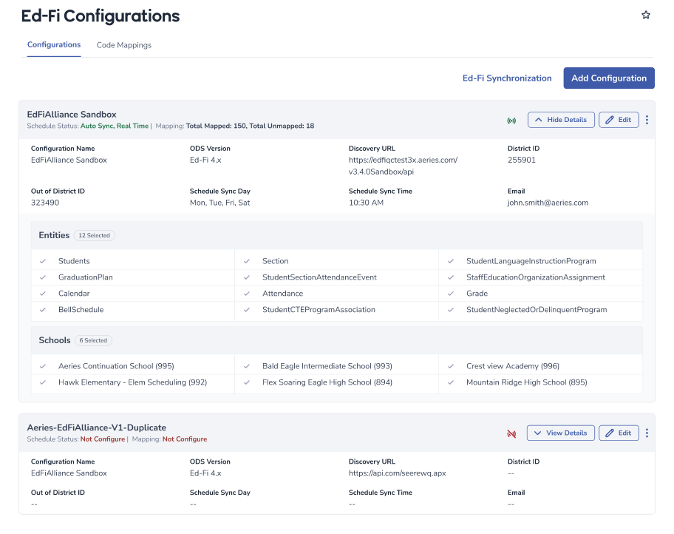Click the checkmark next to Section
The width and height of the screenshot is (674, 534).
point(247,261)
